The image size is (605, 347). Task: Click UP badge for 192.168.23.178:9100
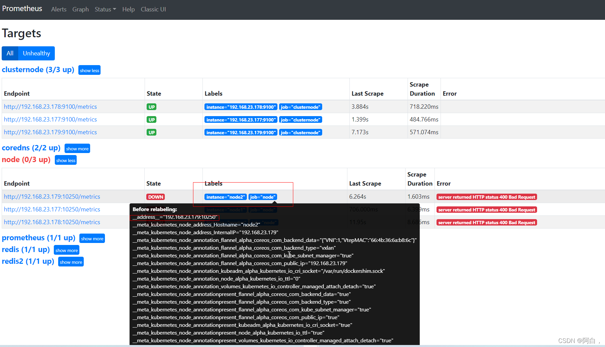(152, 107)
